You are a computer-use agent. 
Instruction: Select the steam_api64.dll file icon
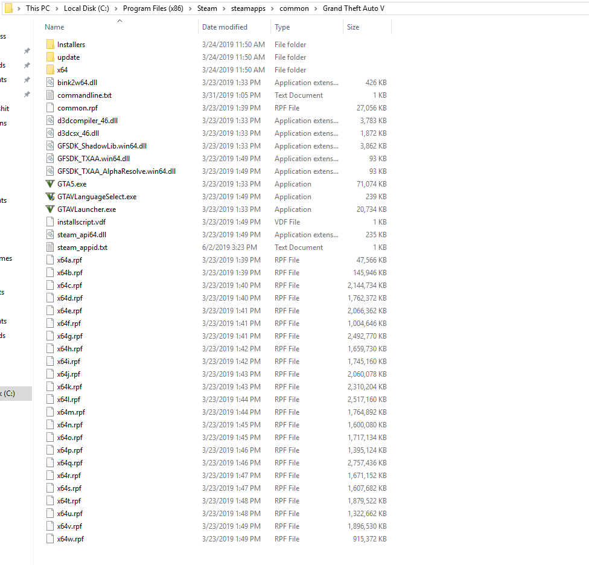click(x=50, y=234)
